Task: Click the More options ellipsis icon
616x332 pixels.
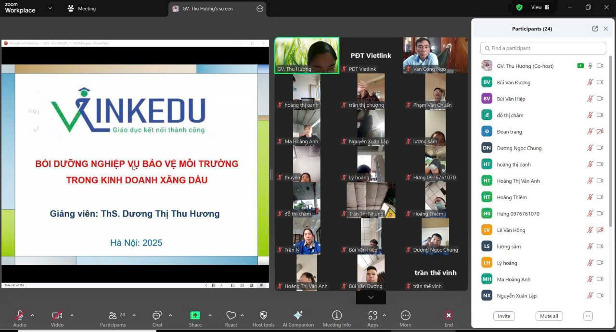Action: coord(405,316)
